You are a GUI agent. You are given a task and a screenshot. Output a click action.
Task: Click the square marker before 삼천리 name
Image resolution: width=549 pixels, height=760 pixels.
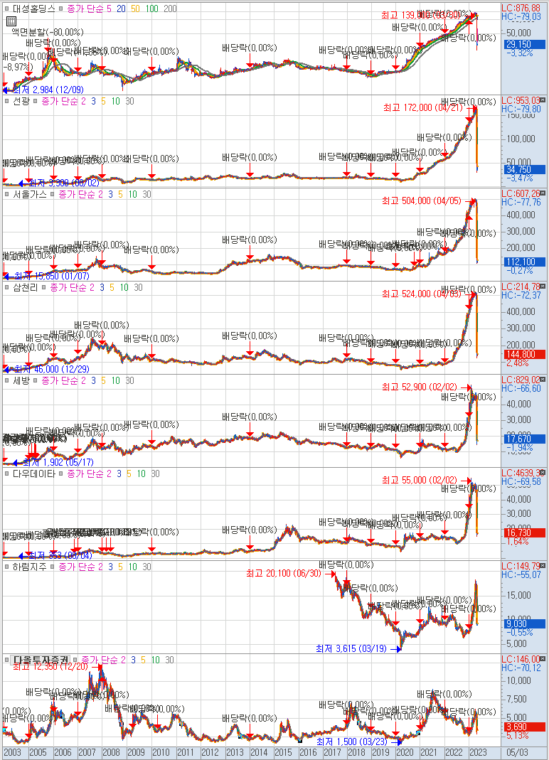(x=7, y=287)
